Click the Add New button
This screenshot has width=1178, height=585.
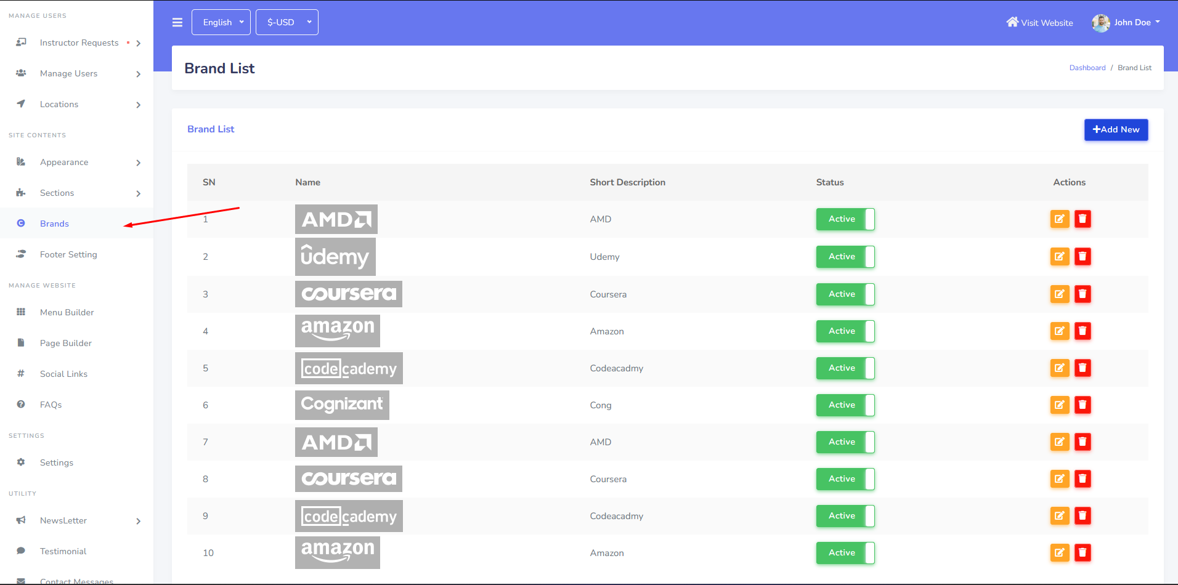[1116, 129]
